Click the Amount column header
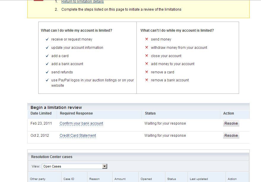 tap(120, 179)
